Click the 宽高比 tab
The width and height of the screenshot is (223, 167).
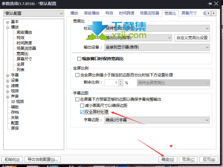[x=170, y=13]
